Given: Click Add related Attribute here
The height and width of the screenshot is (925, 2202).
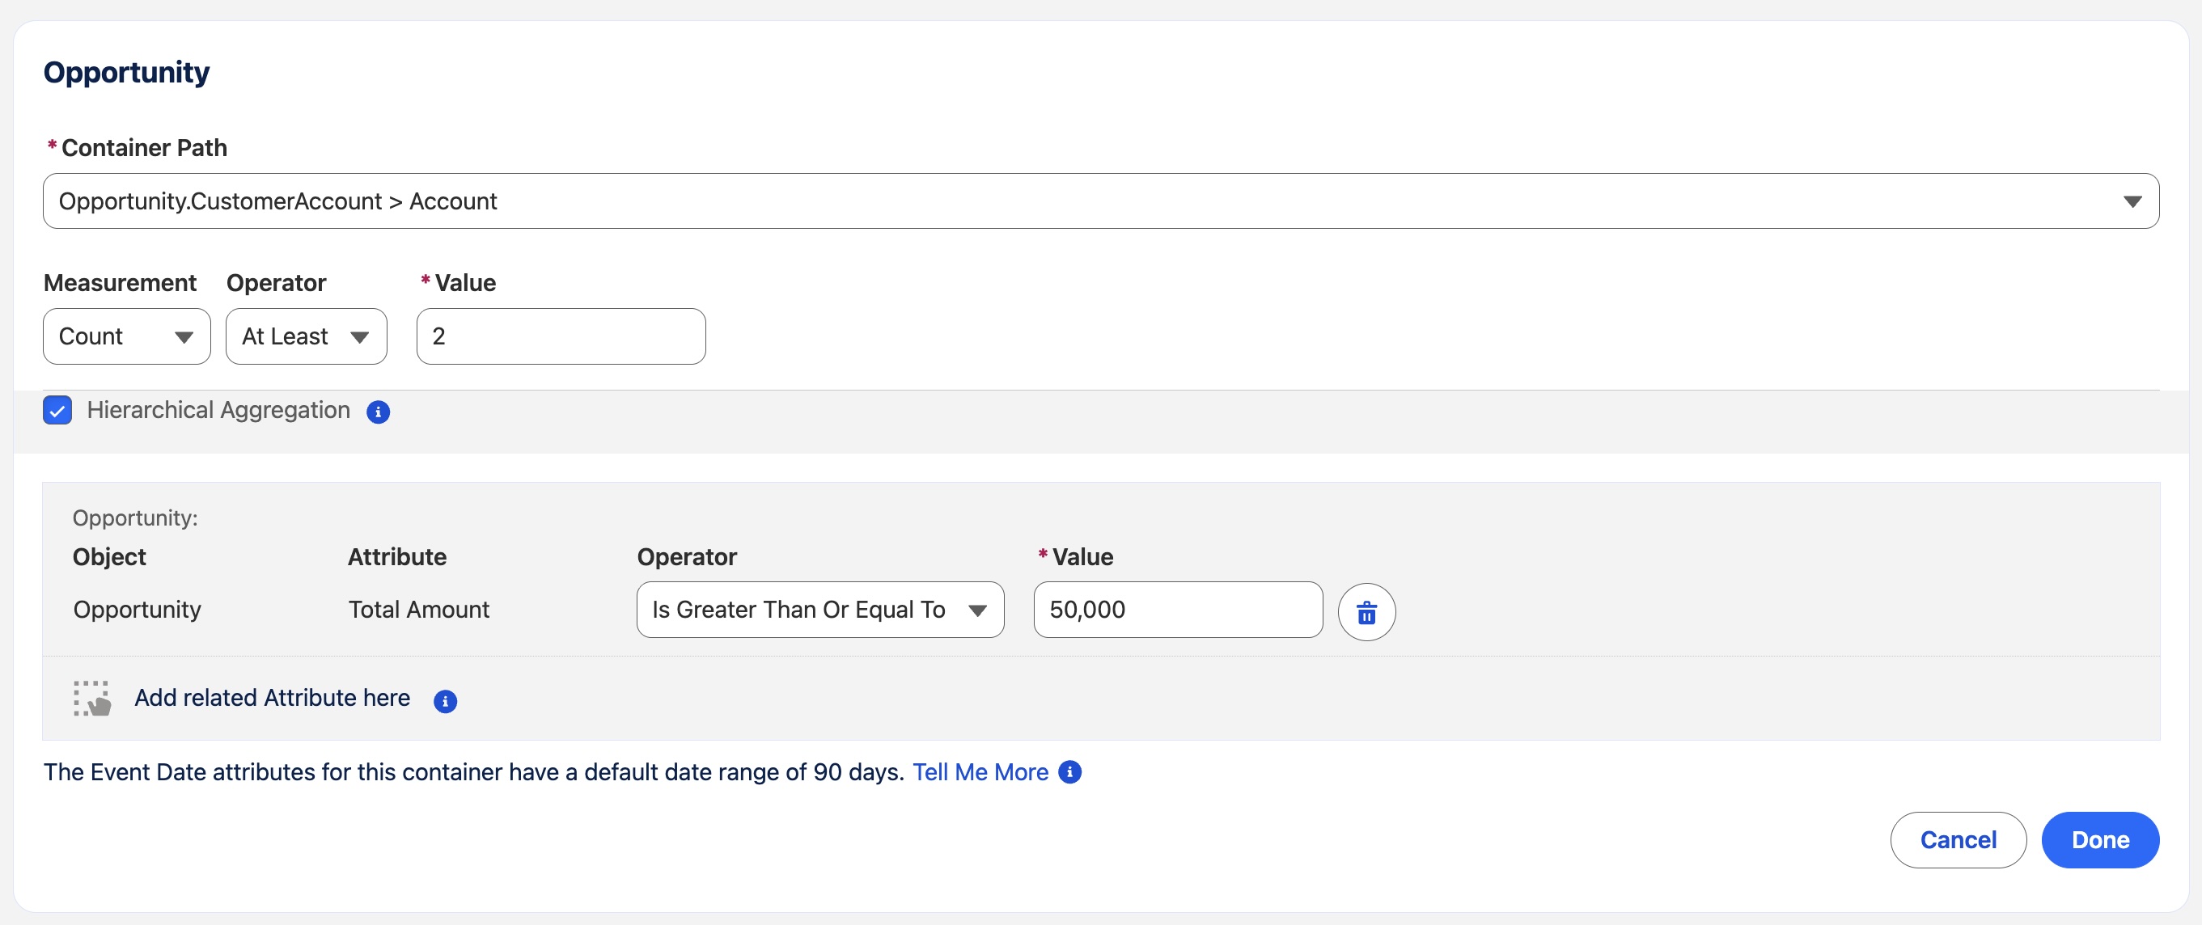Looking at the screenshot, I should (271, 698).
